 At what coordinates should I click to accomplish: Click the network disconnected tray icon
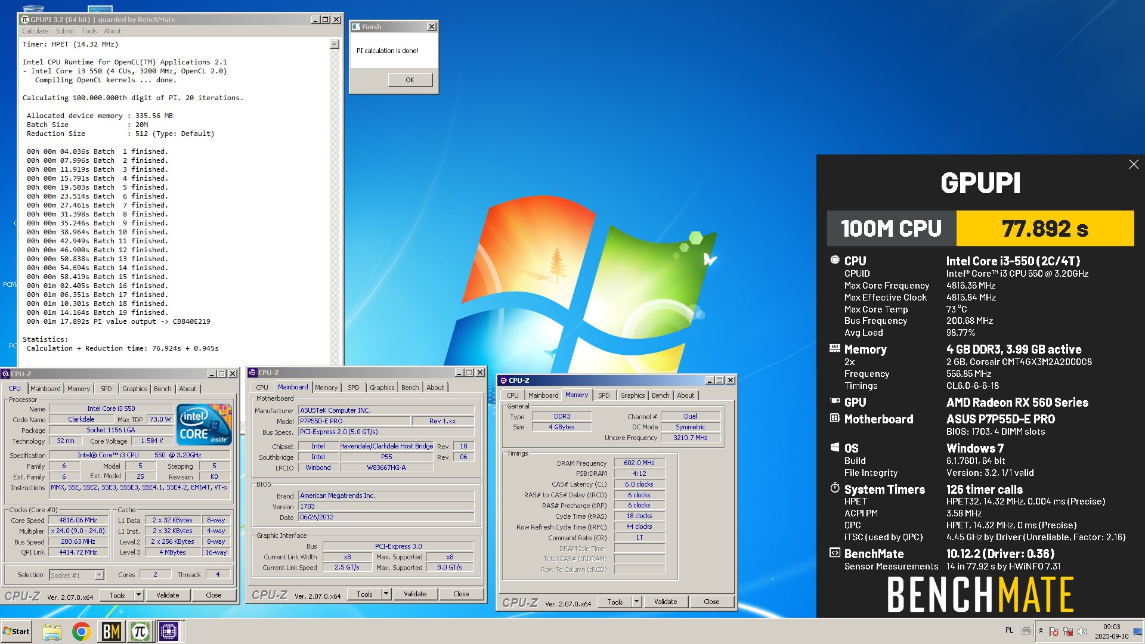click(x=1068, y=631)
